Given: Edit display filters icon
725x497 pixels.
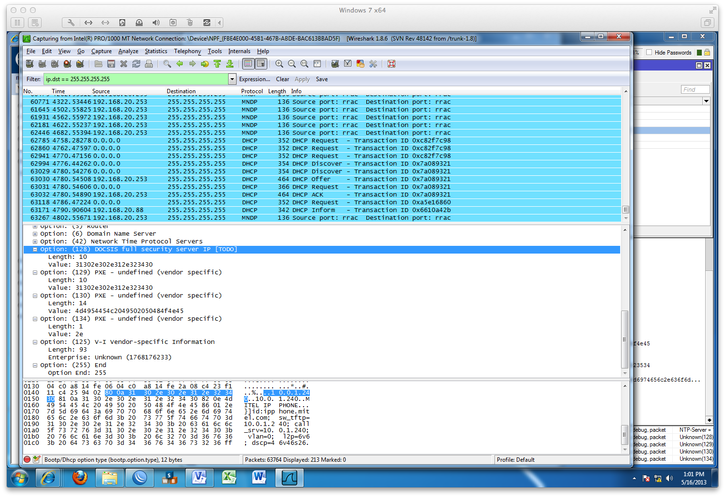Looking at the screenshot, I should pyautogui.click(x=348, y=64).
